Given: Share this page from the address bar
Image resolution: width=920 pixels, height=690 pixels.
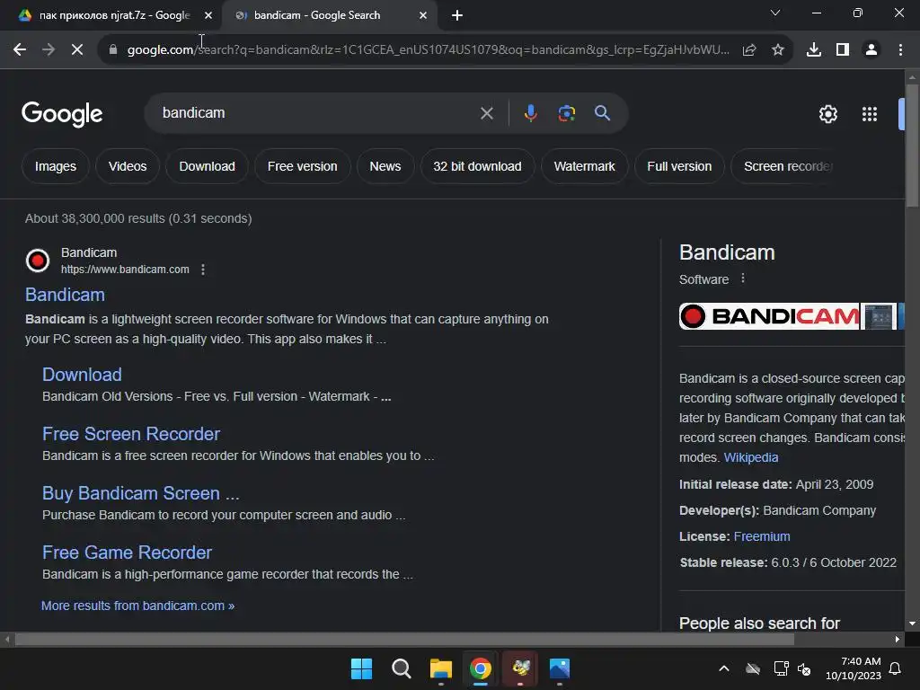Looking at the screenshot, I should (x=749, y=50).
